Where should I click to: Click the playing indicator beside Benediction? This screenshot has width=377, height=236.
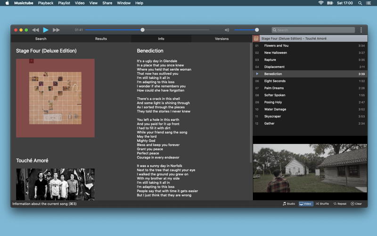(257, 74)
